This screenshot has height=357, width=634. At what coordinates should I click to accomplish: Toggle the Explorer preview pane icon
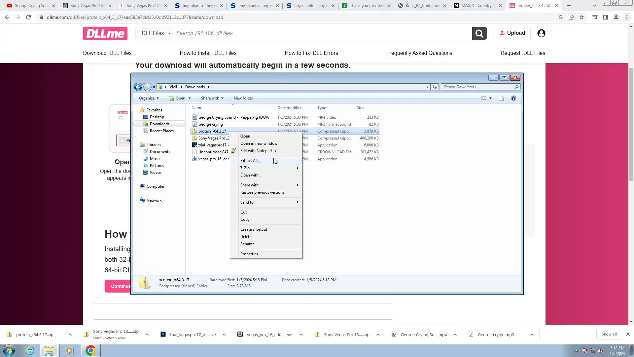[x=501, y=98]
